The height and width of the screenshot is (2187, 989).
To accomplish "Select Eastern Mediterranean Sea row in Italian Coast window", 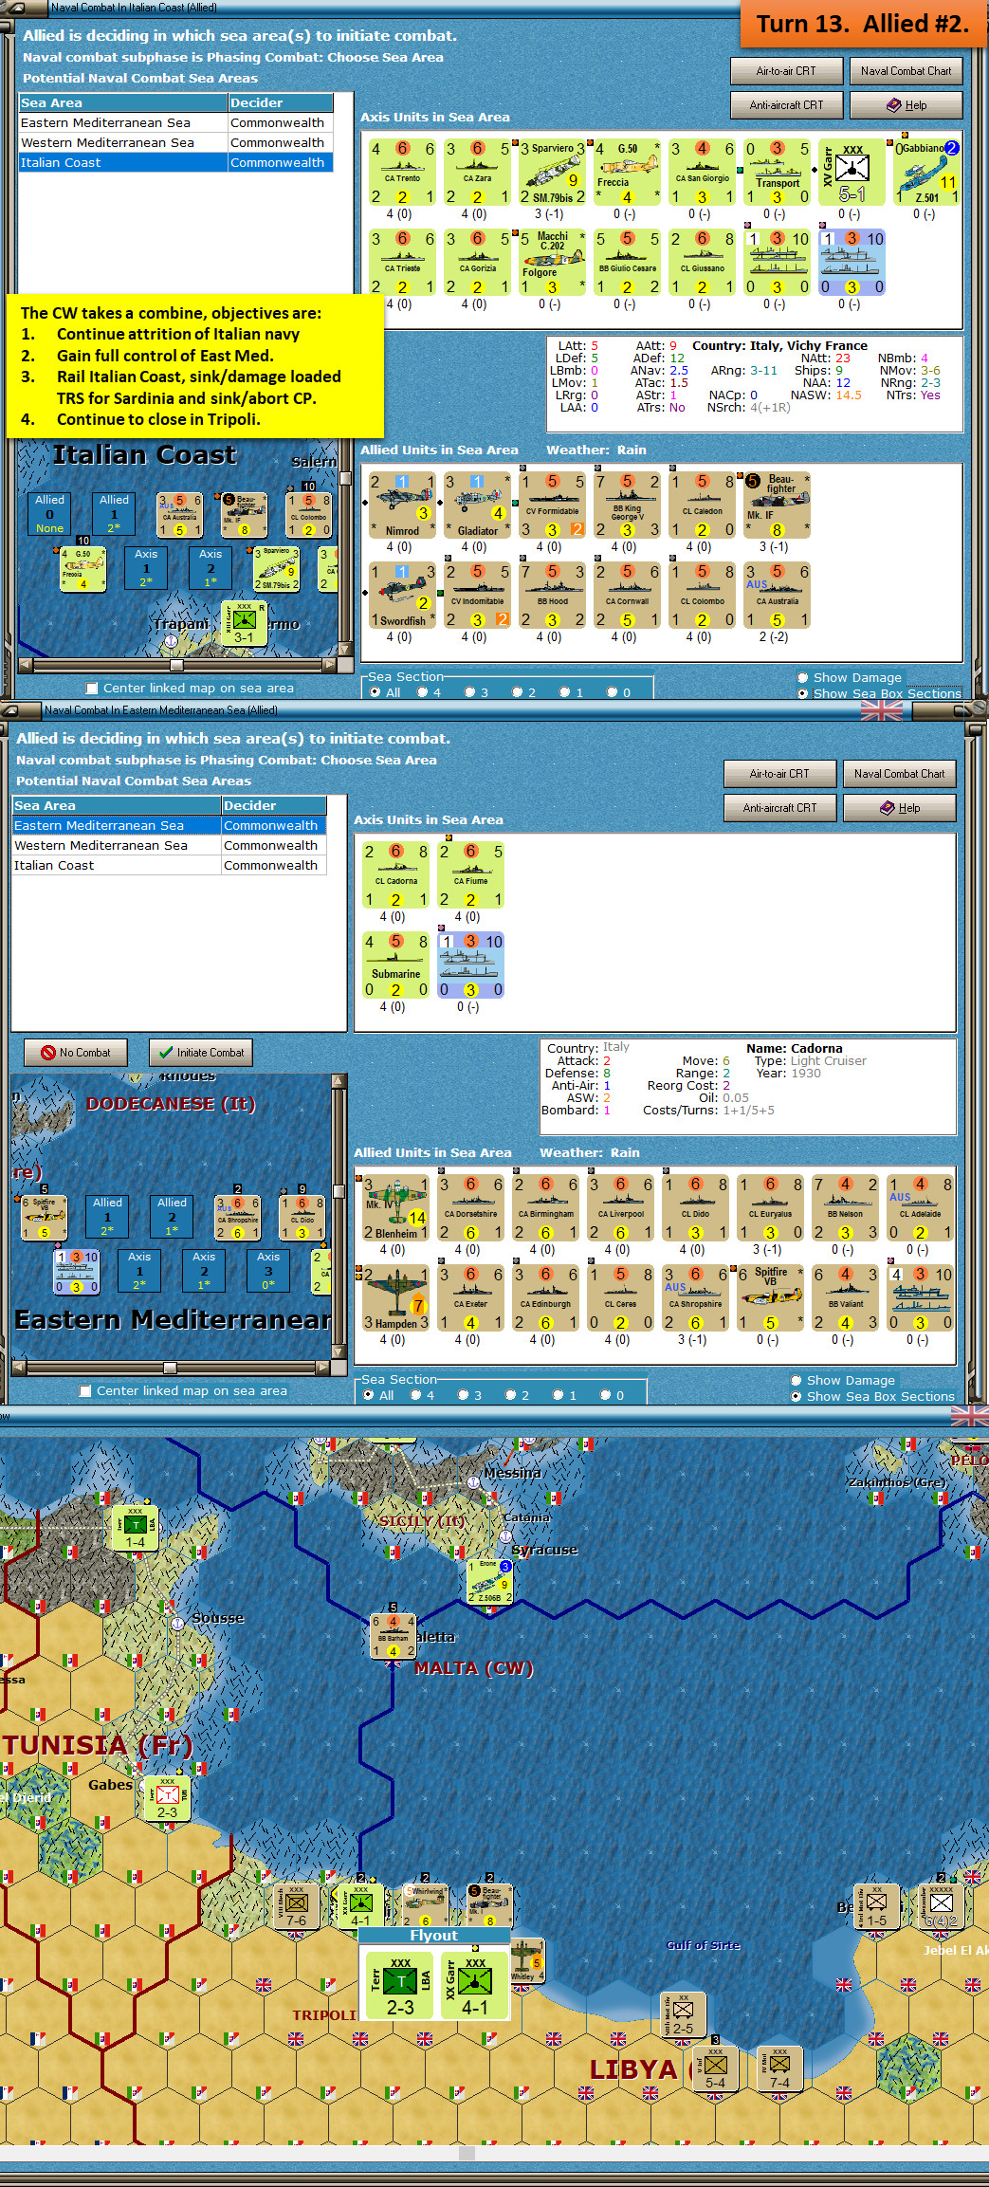I will point(175,122).
